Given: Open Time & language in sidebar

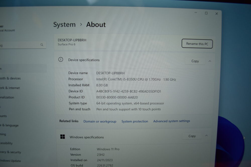Looking at the screenshot, I should tap(9, 125).
